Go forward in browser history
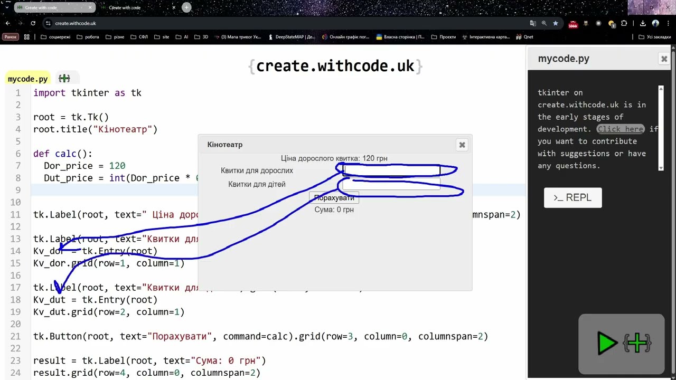The height and width of the screenshot is (380, 676). [21, 23]
